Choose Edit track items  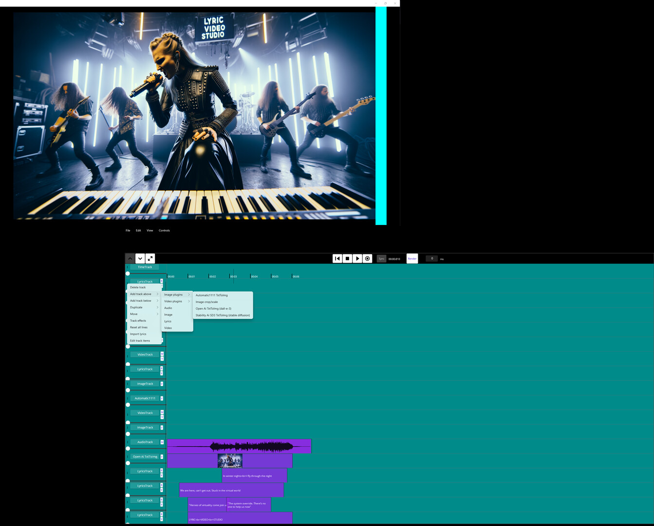point(144,341)
